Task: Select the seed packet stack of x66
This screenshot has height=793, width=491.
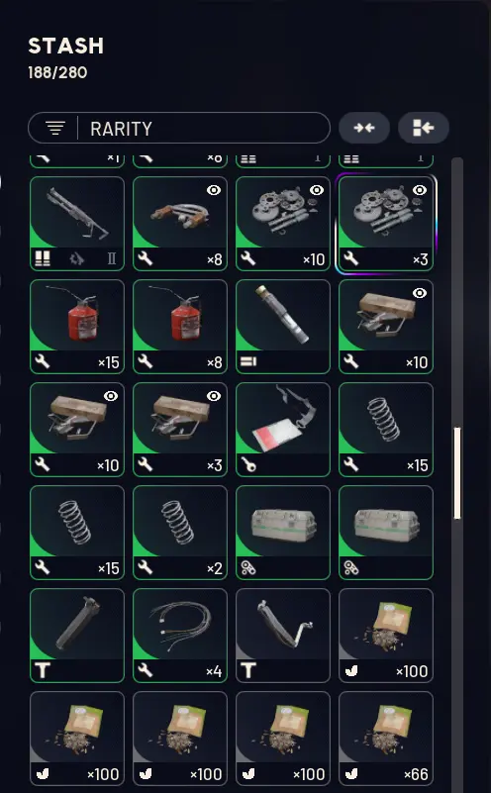Action: point(386,739)
